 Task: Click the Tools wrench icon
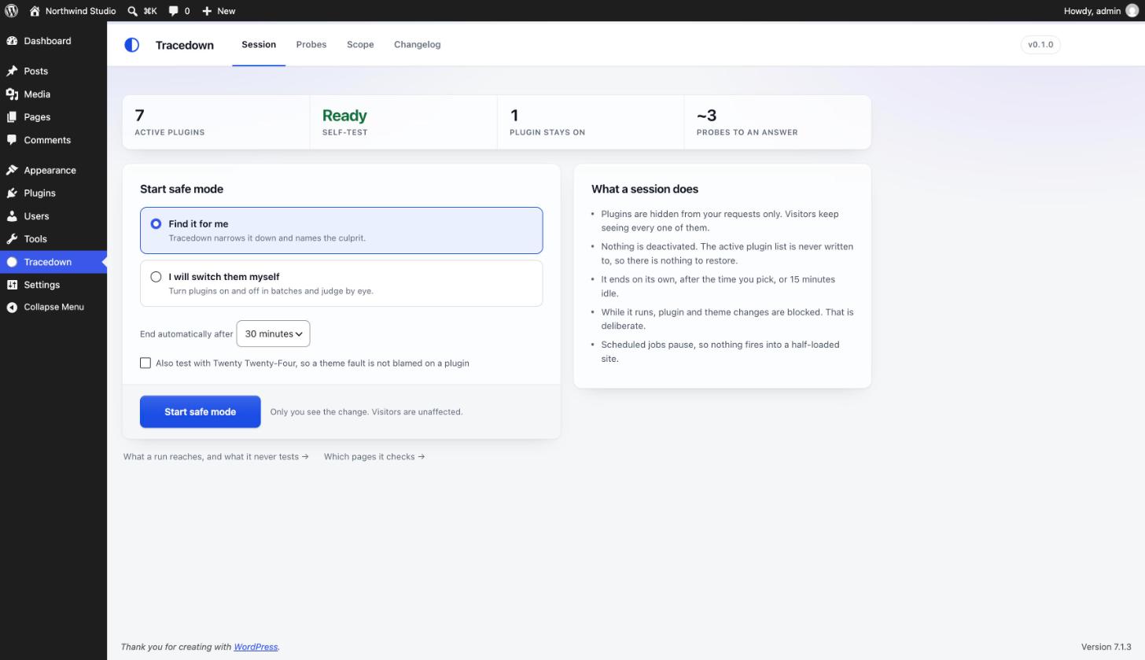12,238
